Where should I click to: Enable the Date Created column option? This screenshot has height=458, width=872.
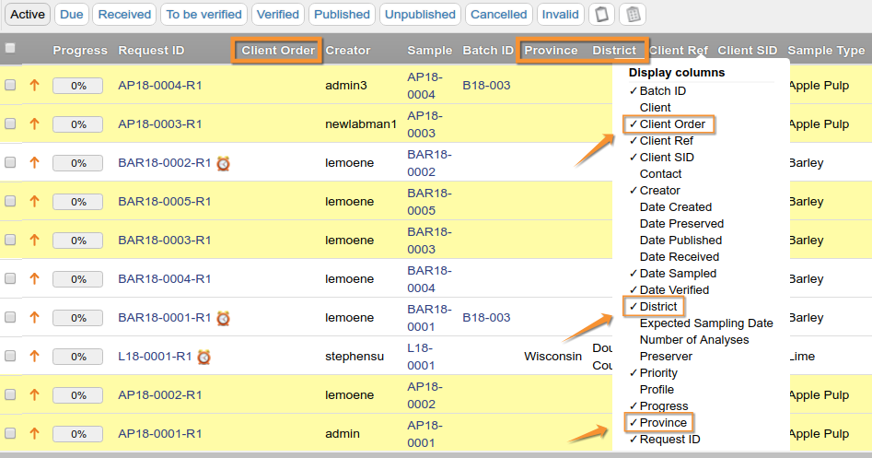(x=675, y=207)
